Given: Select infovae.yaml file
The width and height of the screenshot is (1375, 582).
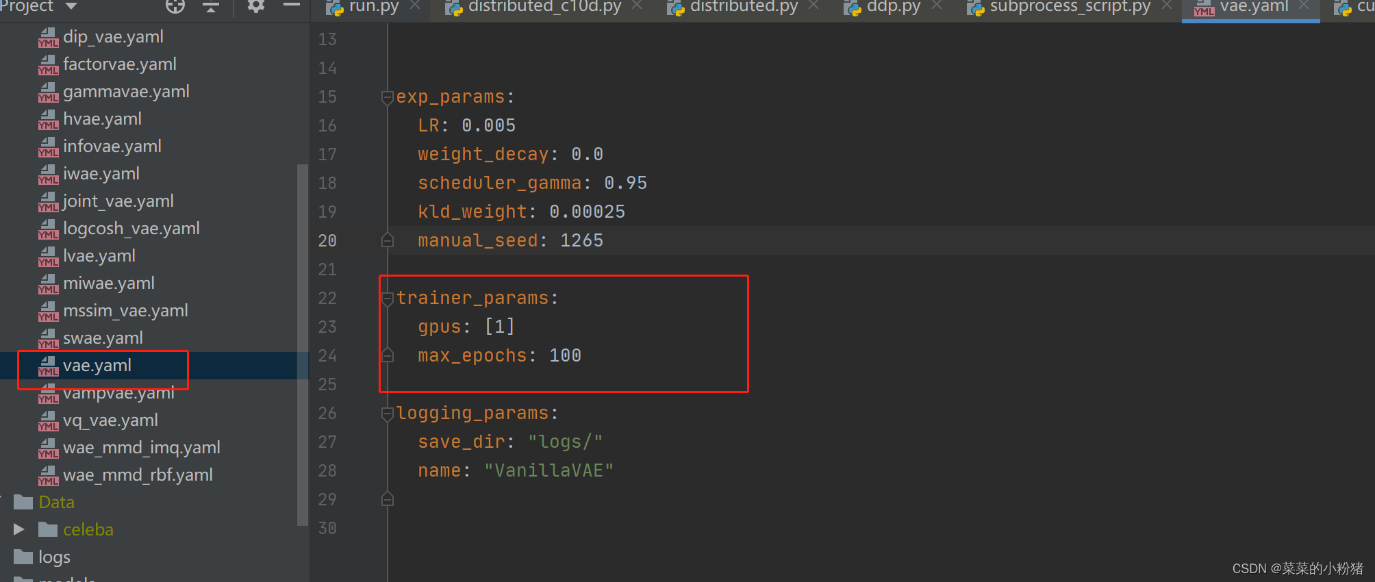Looking at the screenshot, I should (112, 147).
